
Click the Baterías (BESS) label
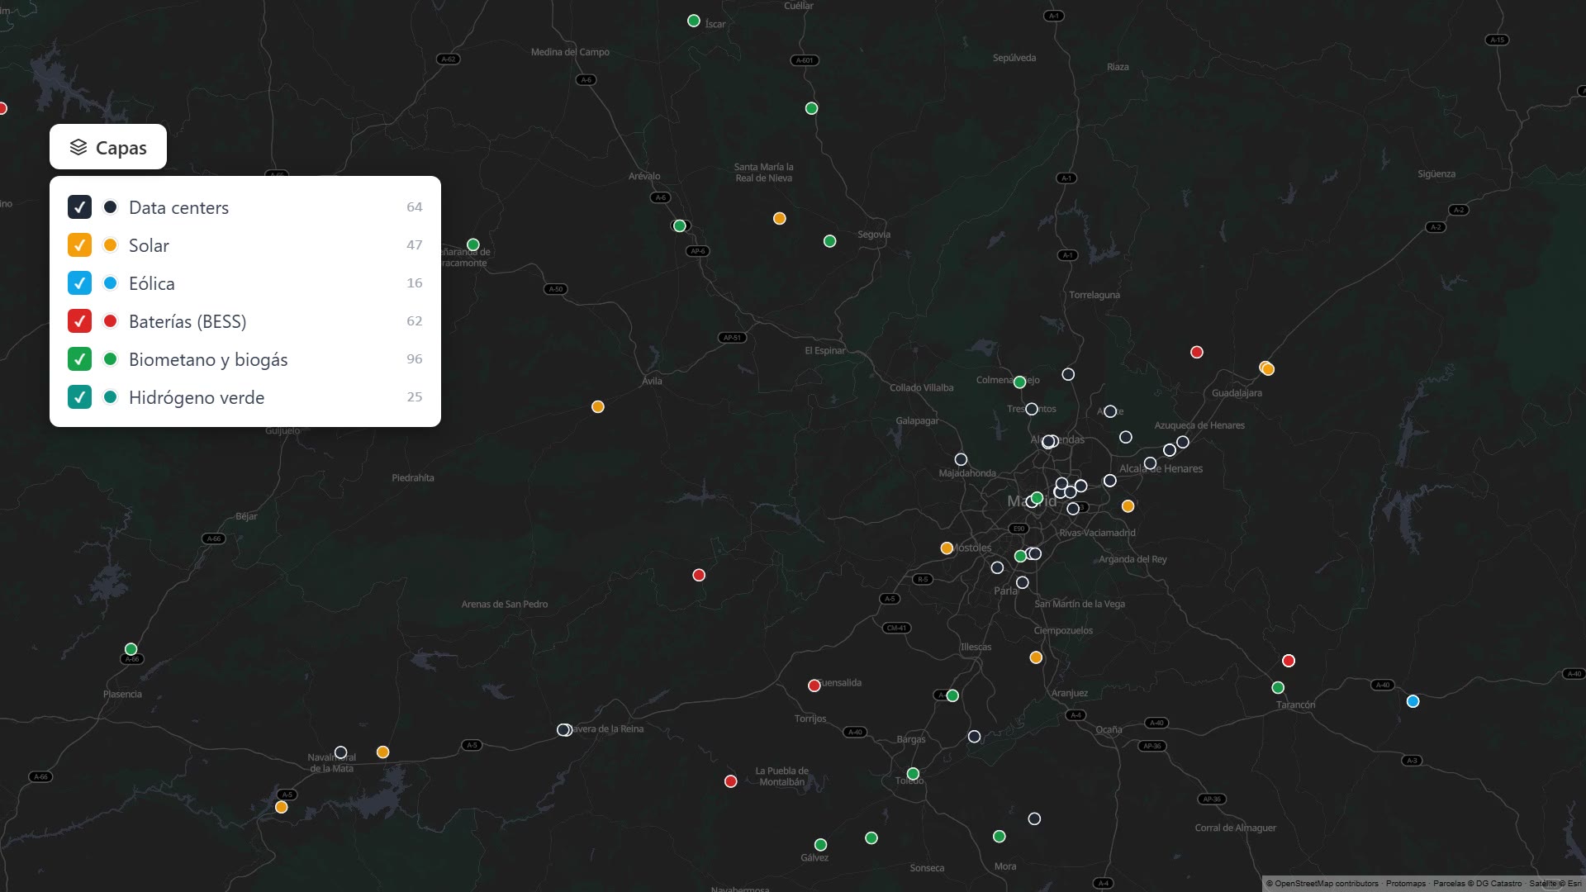click(x=188, y=322)
